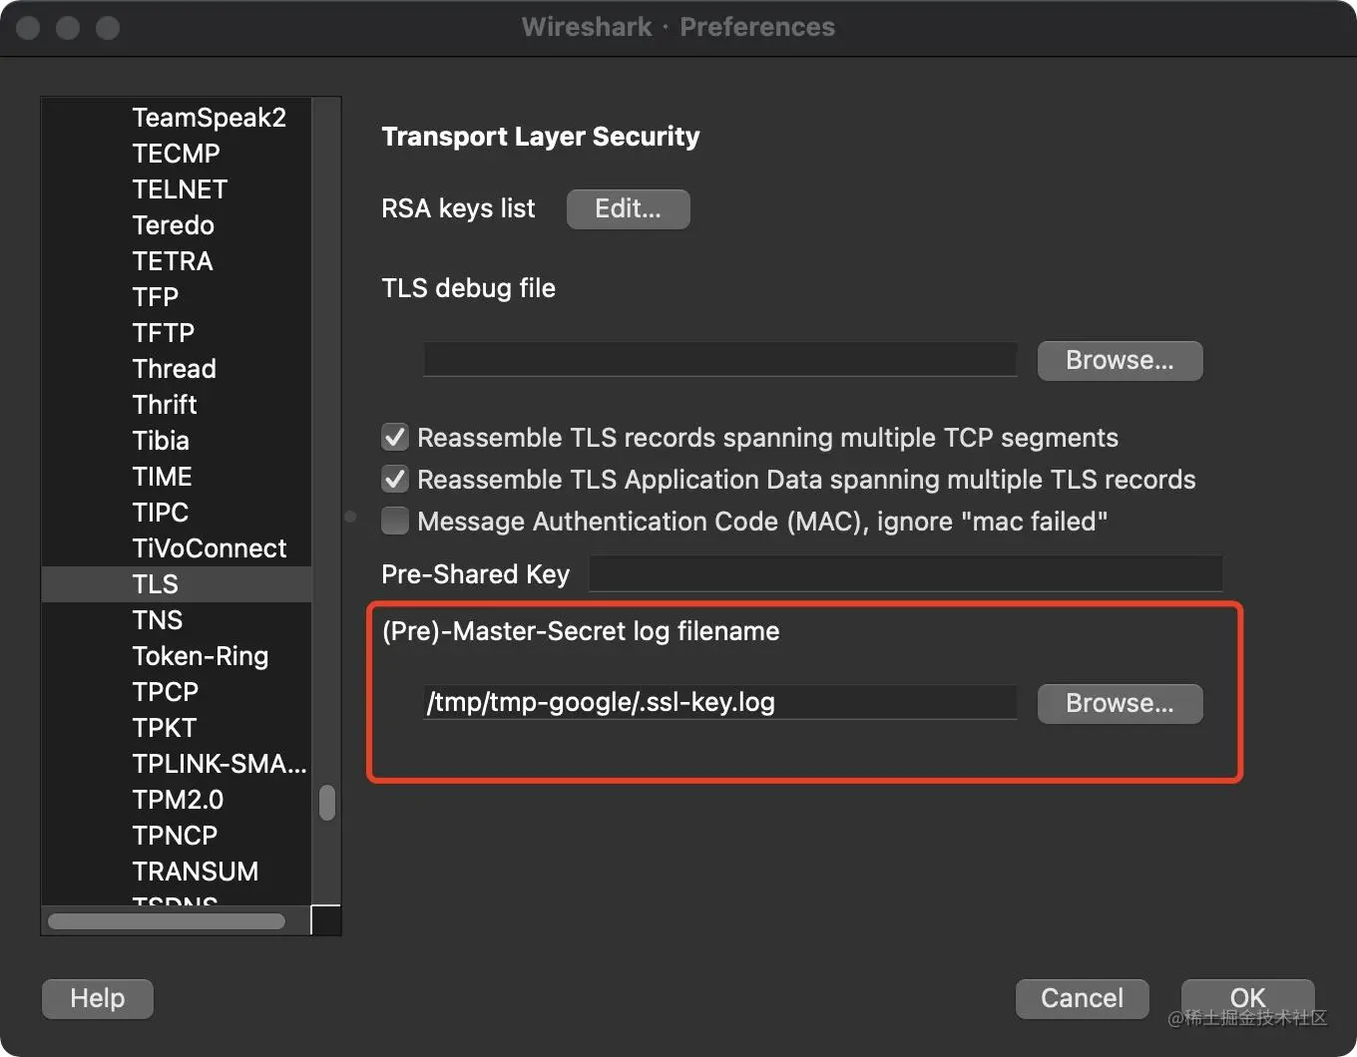
Task: Select TNS in the protocol list
Action: pos(177,620)
